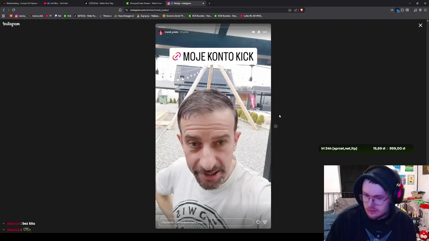Open the MOJE KONTO KICK link sticker
429x241 pixels.
click(x=213, y=57)
